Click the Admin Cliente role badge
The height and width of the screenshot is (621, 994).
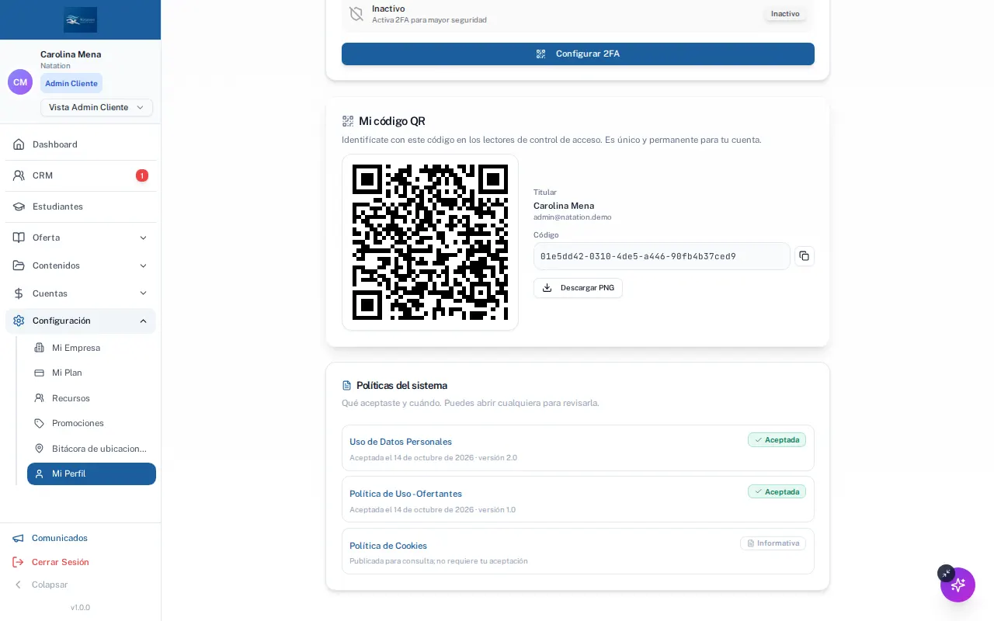(x=71, y=83)
